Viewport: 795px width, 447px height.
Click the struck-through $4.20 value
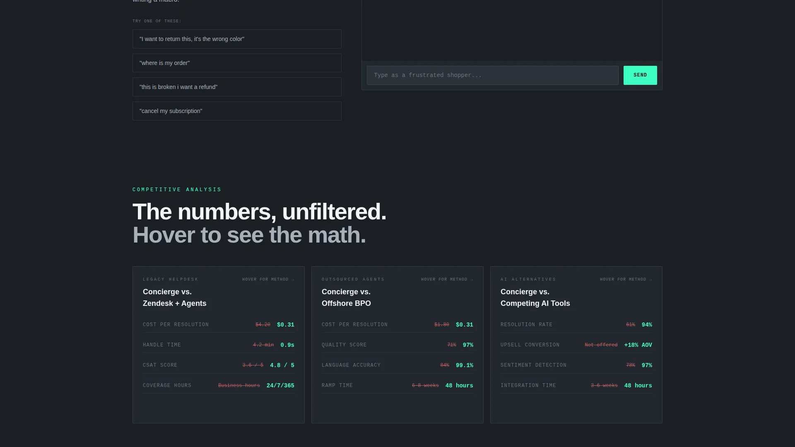[x=263, y=325]
